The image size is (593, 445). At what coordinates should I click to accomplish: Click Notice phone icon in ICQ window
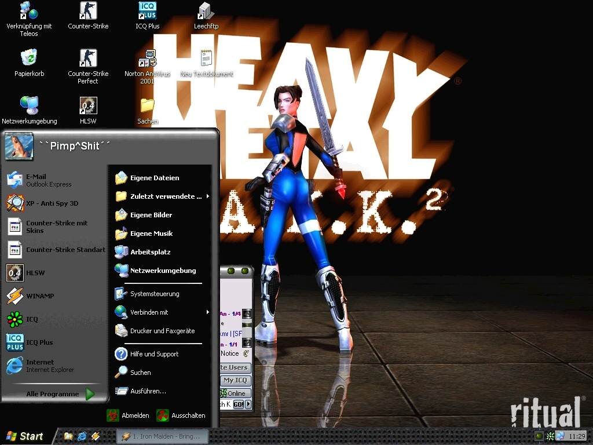pyautogui.click(x=246, y=353)
